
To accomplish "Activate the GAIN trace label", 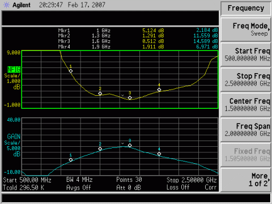I will point(14,137).
